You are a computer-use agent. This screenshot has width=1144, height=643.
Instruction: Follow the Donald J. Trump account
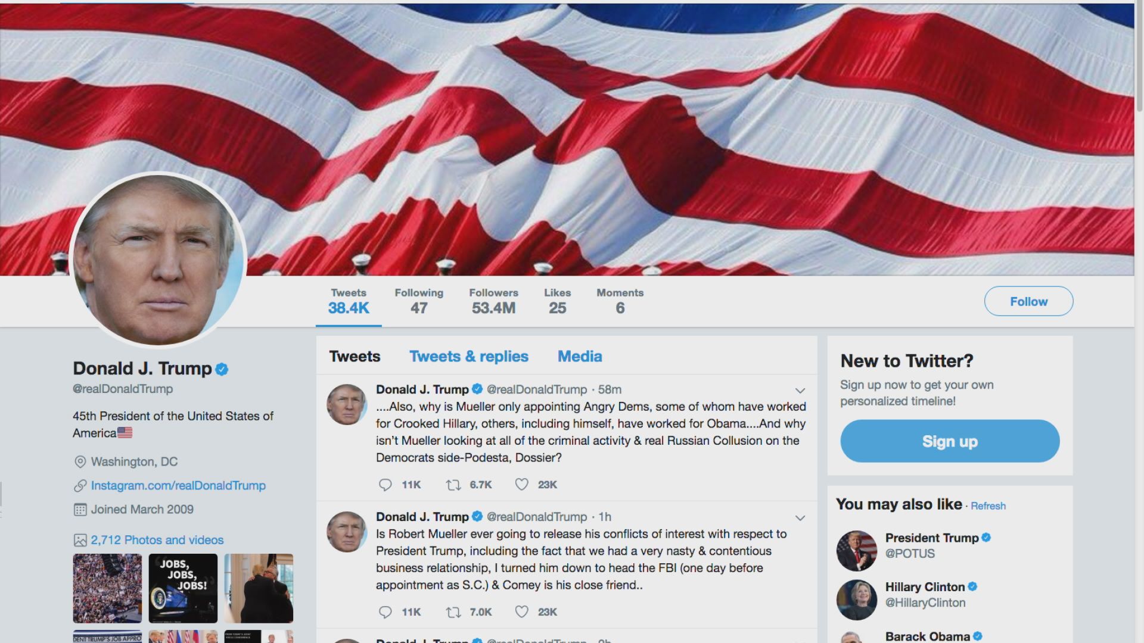tap(1028, 301)
